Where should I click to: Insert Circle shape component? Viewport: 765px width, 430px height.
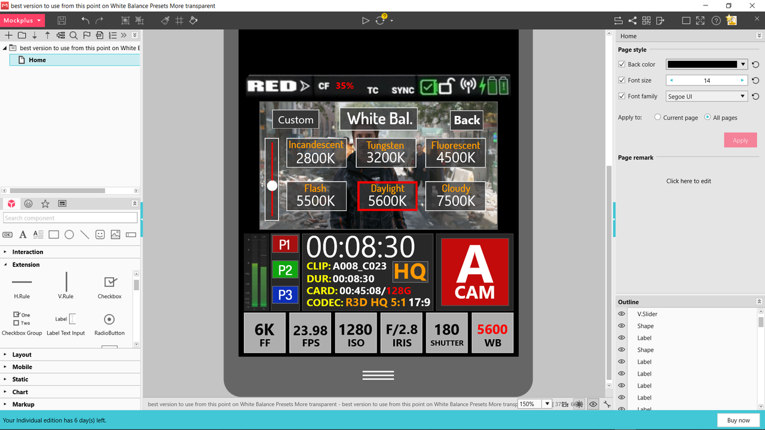(x=69, y=235)
